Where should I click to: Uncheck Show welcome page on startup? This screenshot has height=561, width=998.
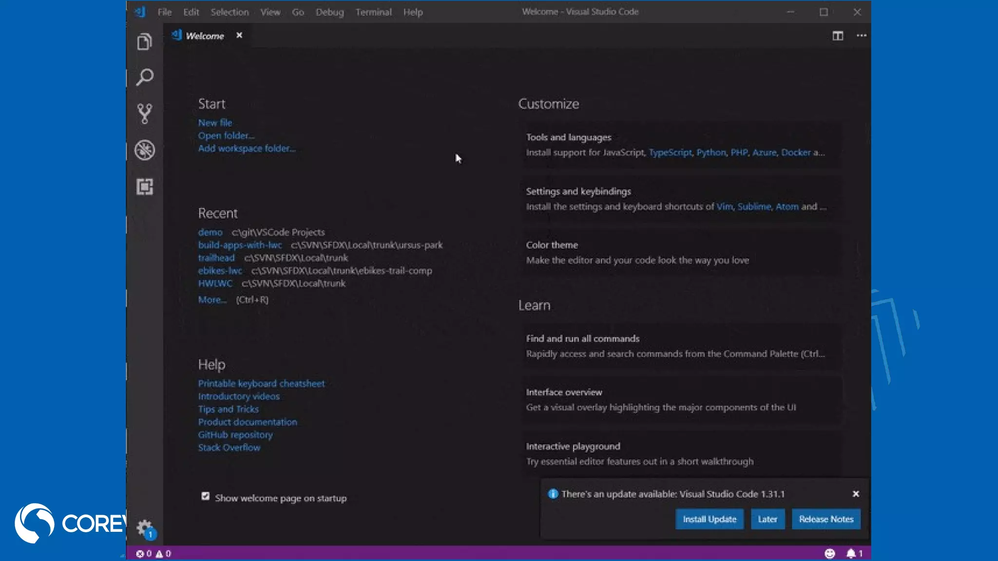tap(205, 496)
